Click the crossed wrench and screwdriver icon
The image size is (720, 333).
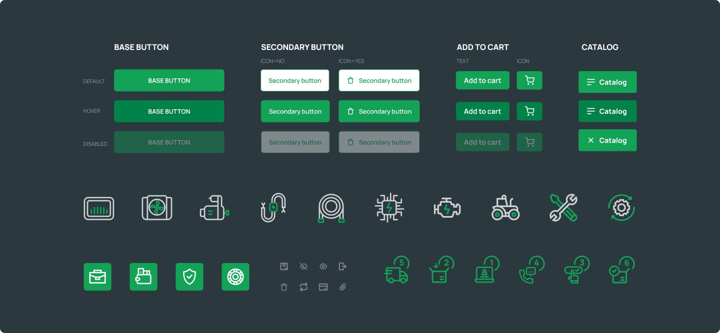click(563, 208)
